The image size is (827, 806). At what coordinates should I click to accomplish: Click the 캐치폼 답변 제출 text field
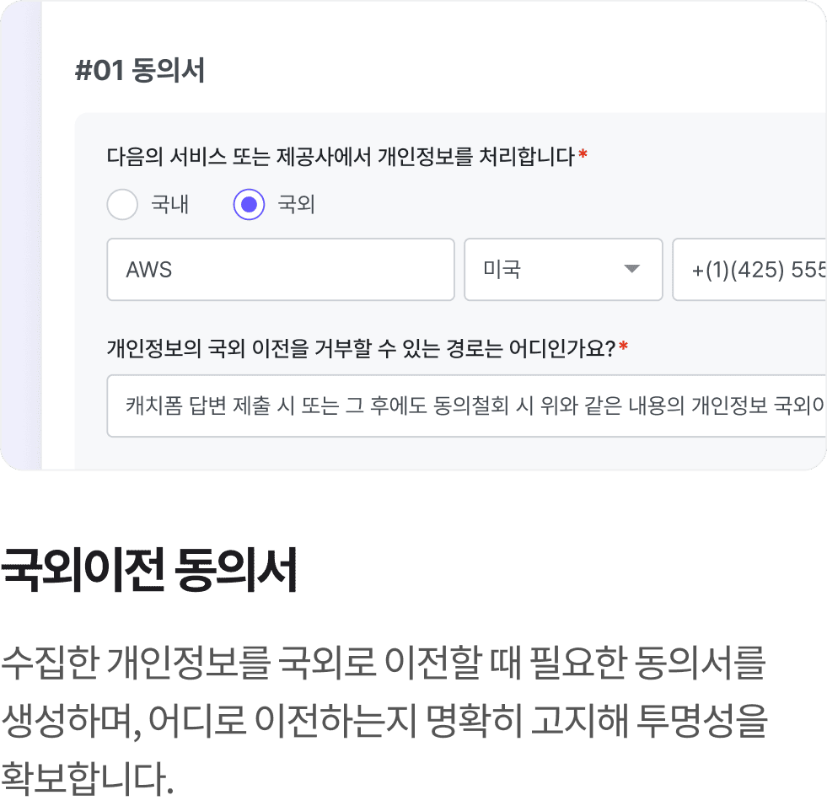[467, 406]
